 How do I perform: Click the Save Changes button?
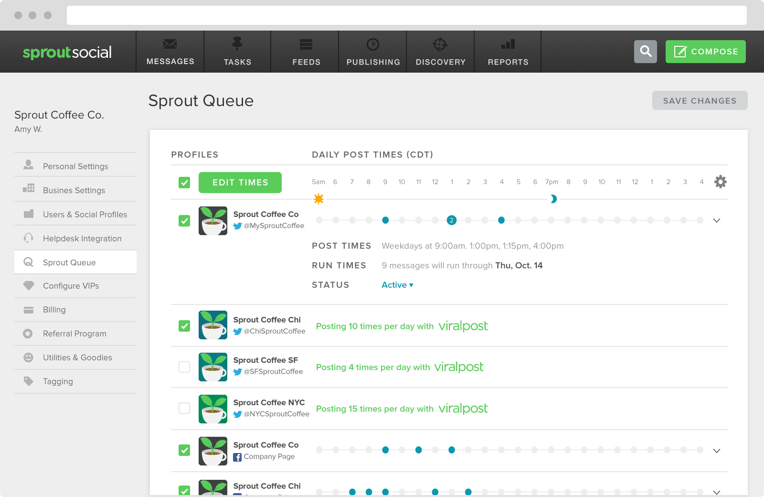point(700,100)
